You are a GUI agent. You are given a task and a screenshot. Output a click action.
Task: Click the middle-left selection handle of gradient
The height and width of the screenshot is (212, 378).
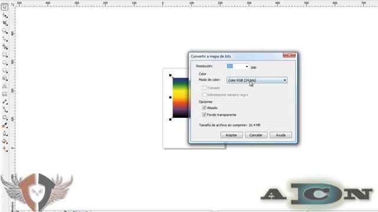171,97
